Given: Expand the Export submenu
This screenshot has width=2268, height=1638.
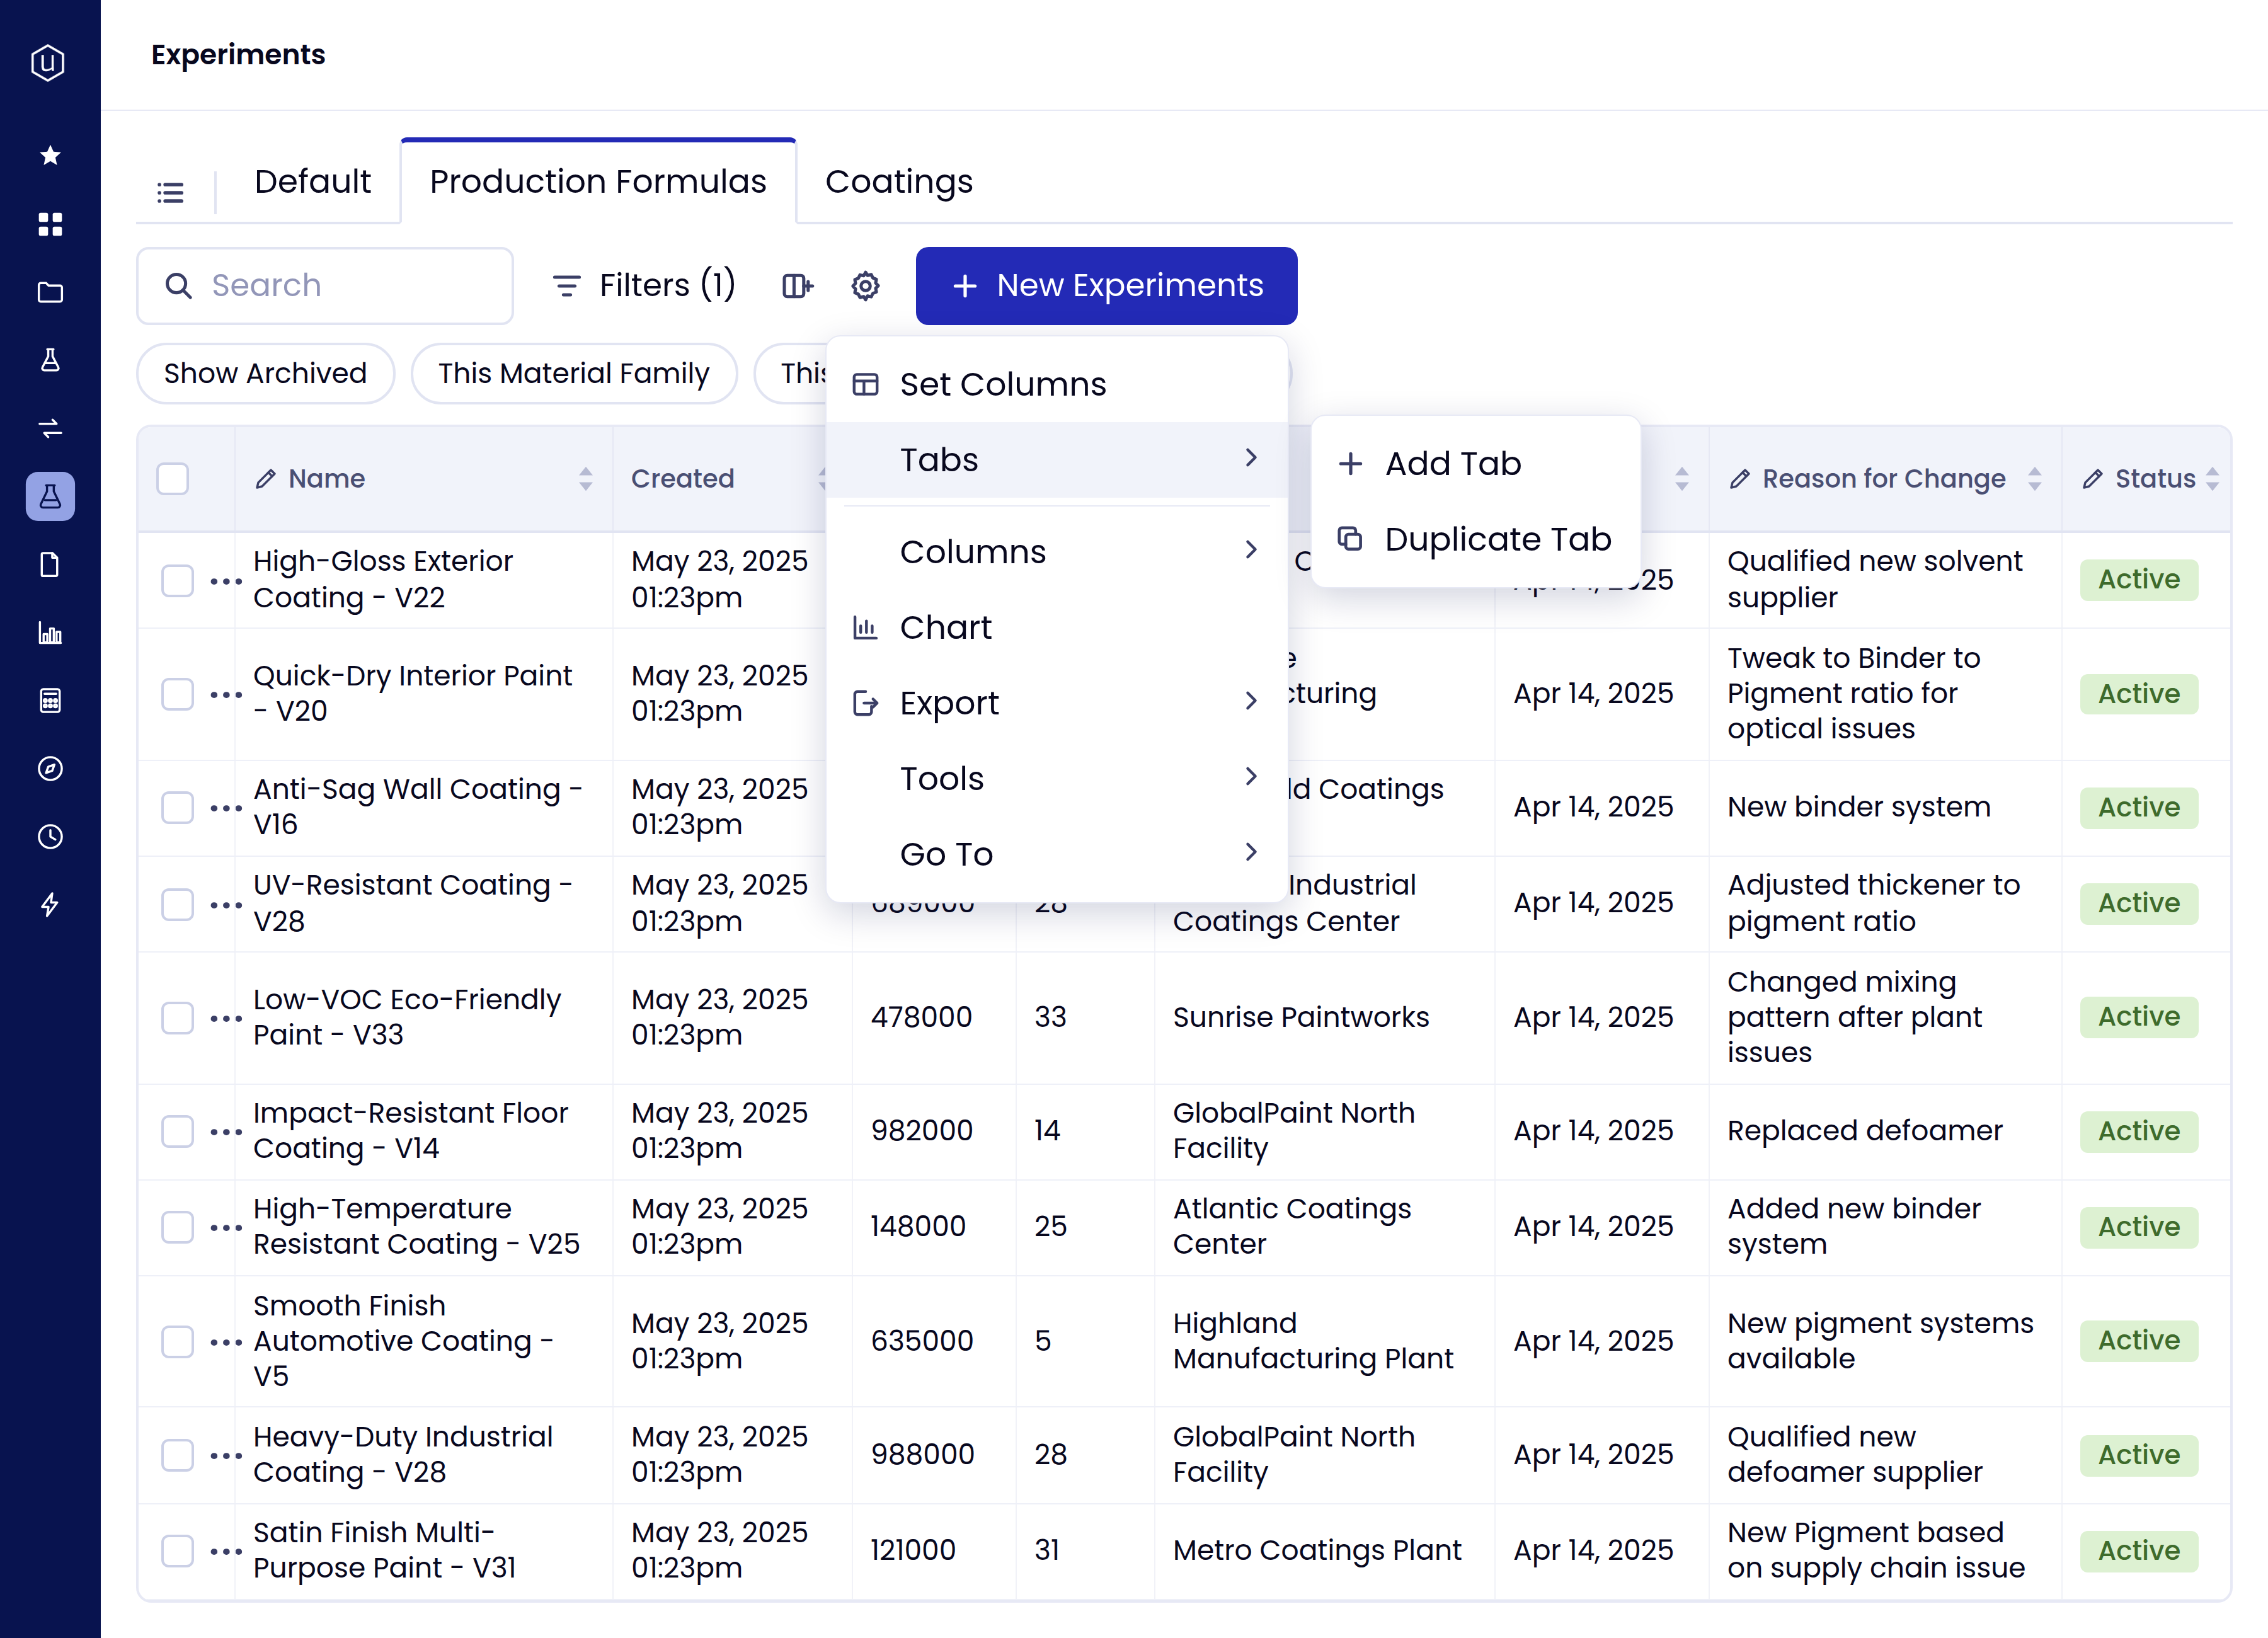Looking at the screenshot, I should point(1057,703).
